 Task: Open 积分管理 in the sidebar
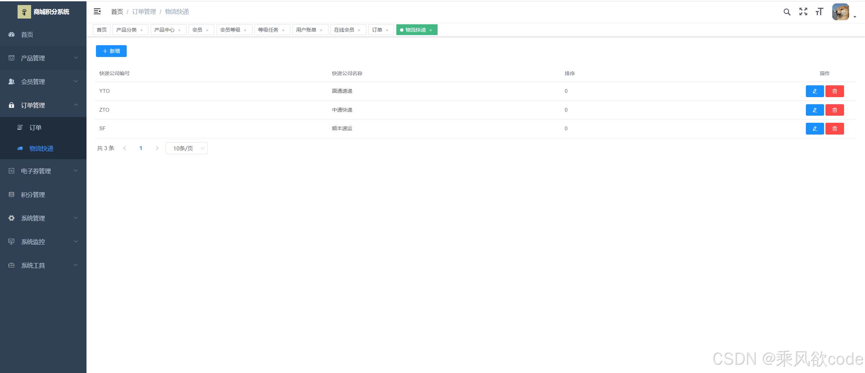33,195
